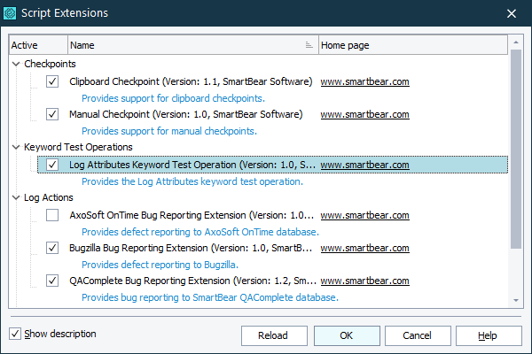The width and height of the screenshot is (532, 354).
Task: Disable Log Attributes Keyword Test Operation checkbox
Action: coord(52,165)
